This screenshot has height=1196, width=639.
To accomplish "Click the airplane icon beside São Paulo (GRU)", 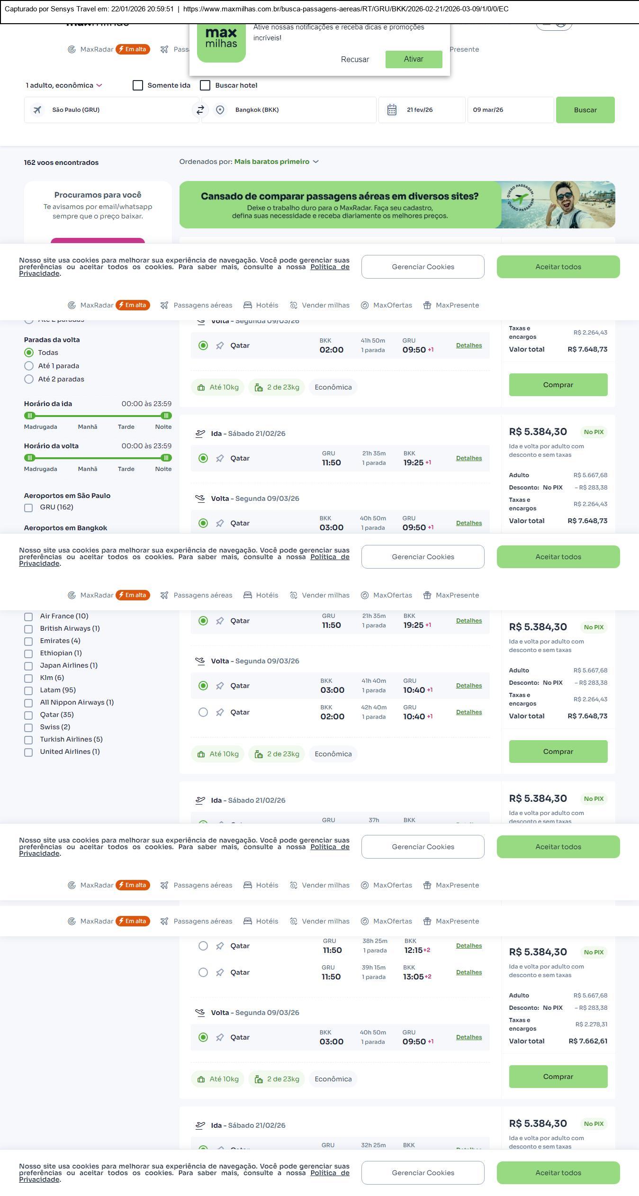I will [37, 110].
